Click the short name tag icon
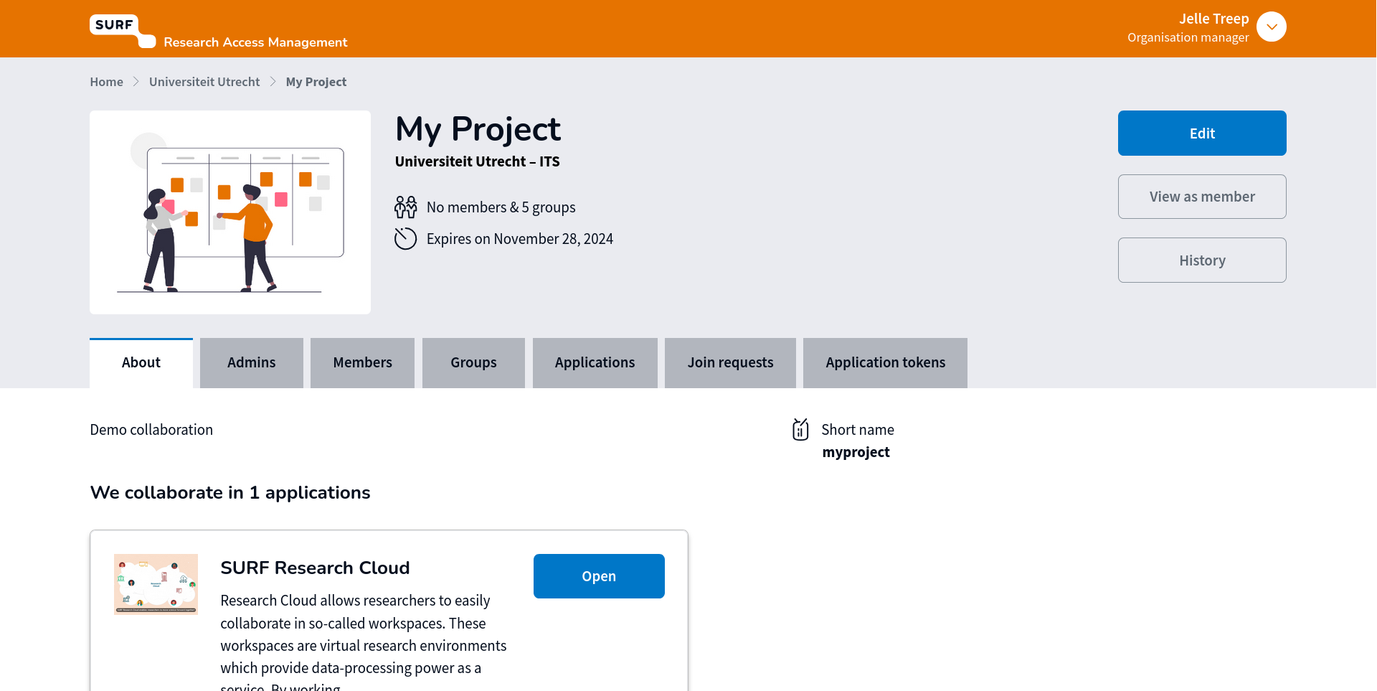Screen dimensions: 1377x691 800,430
